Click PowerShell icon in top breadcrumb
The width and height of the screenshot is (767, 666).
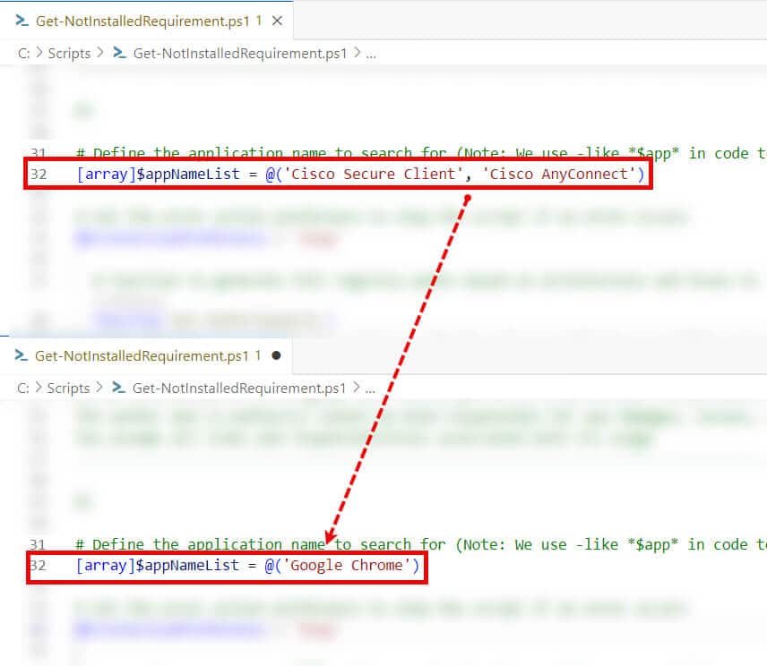[120, 52]
